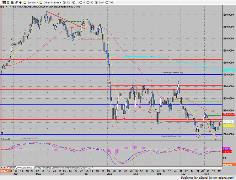Click the second toolbar icon with arrows
The width and height of the screenshot is (236, 180).
[x=8, y=3]
